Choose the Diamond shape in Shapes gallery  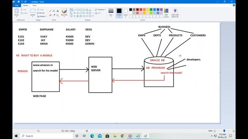pos(74,13)
